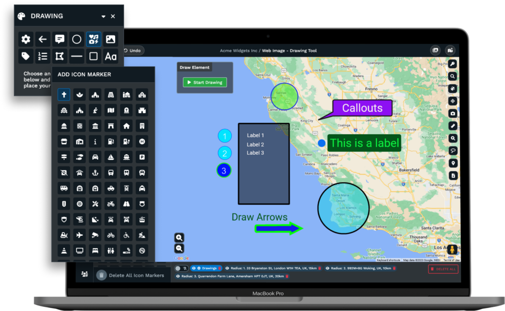Flip the toggle switch in bottom bar
Image resolution: width=505 pixels, height=311 pixels.
181,268
